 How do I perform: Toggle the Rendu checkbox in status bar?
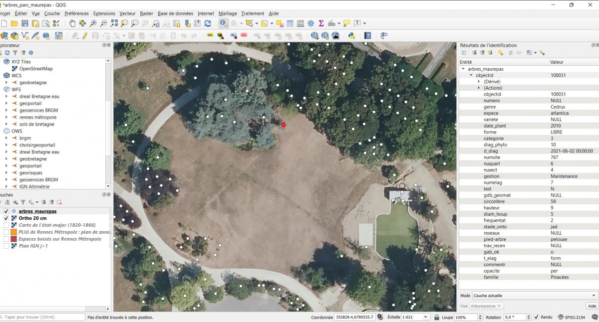536,317
